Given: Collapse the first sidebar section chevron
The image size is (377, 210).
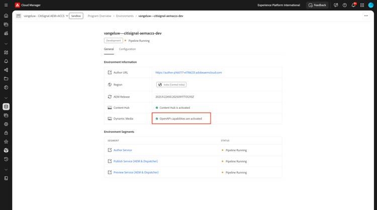Looking at the screenshot, I should (6, 44).
